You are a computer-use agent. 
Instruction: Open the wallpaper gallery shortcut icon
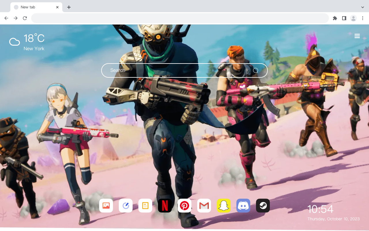click(x=106, y=206)
